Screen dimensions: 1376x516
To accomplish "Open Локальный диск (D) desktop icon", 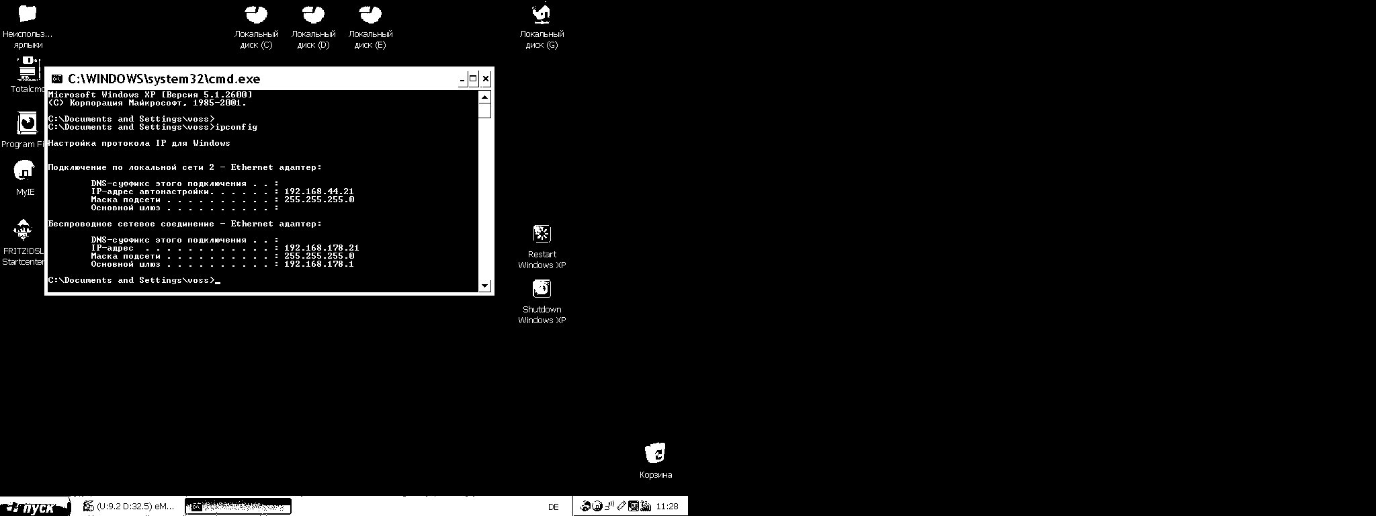I will pos(313,15).
